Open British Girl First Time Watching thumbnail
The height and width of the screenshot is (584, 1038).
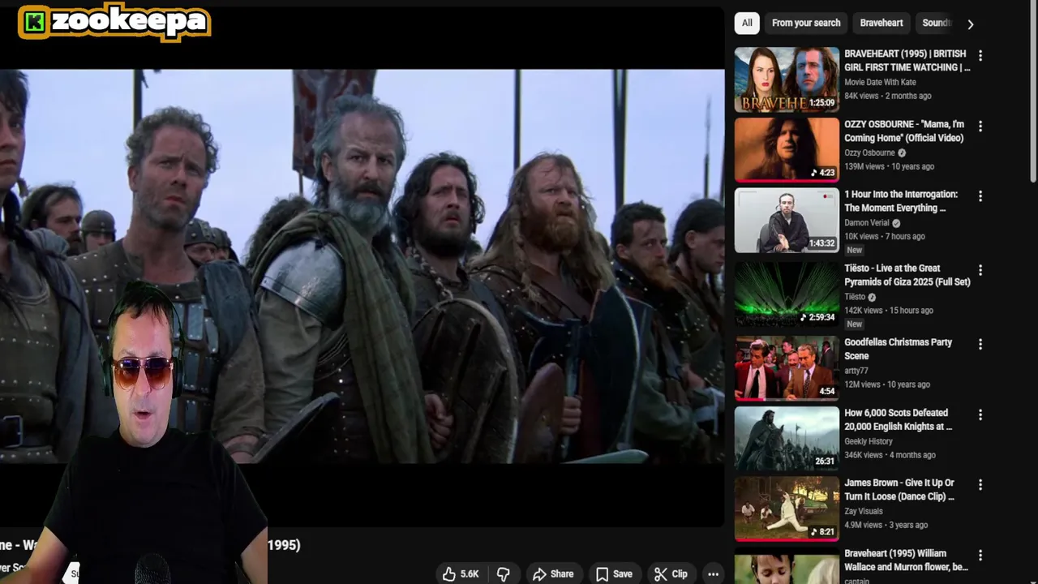coord(787,79)
